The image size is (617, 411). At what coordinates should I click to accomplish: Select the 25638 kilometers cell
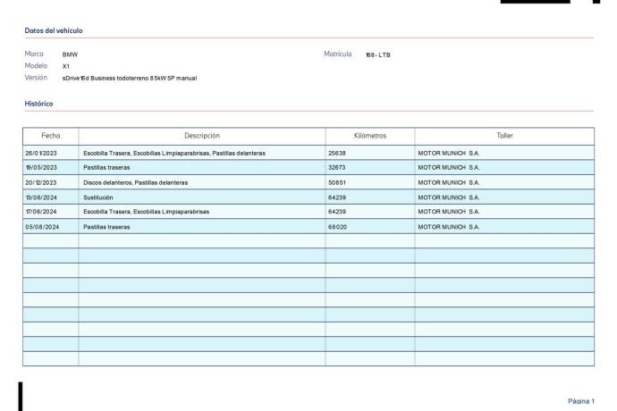(342, 153)
